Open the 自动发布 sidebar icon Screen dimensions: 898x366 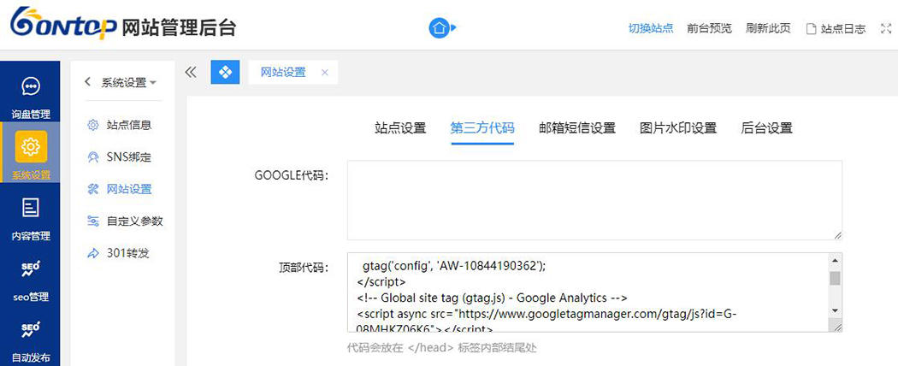coord(31,329)
